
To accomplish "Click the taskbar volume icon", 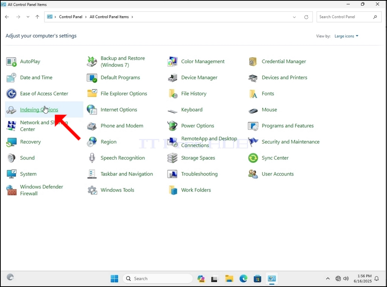I will pyautogui.click(x=346, y=279).
